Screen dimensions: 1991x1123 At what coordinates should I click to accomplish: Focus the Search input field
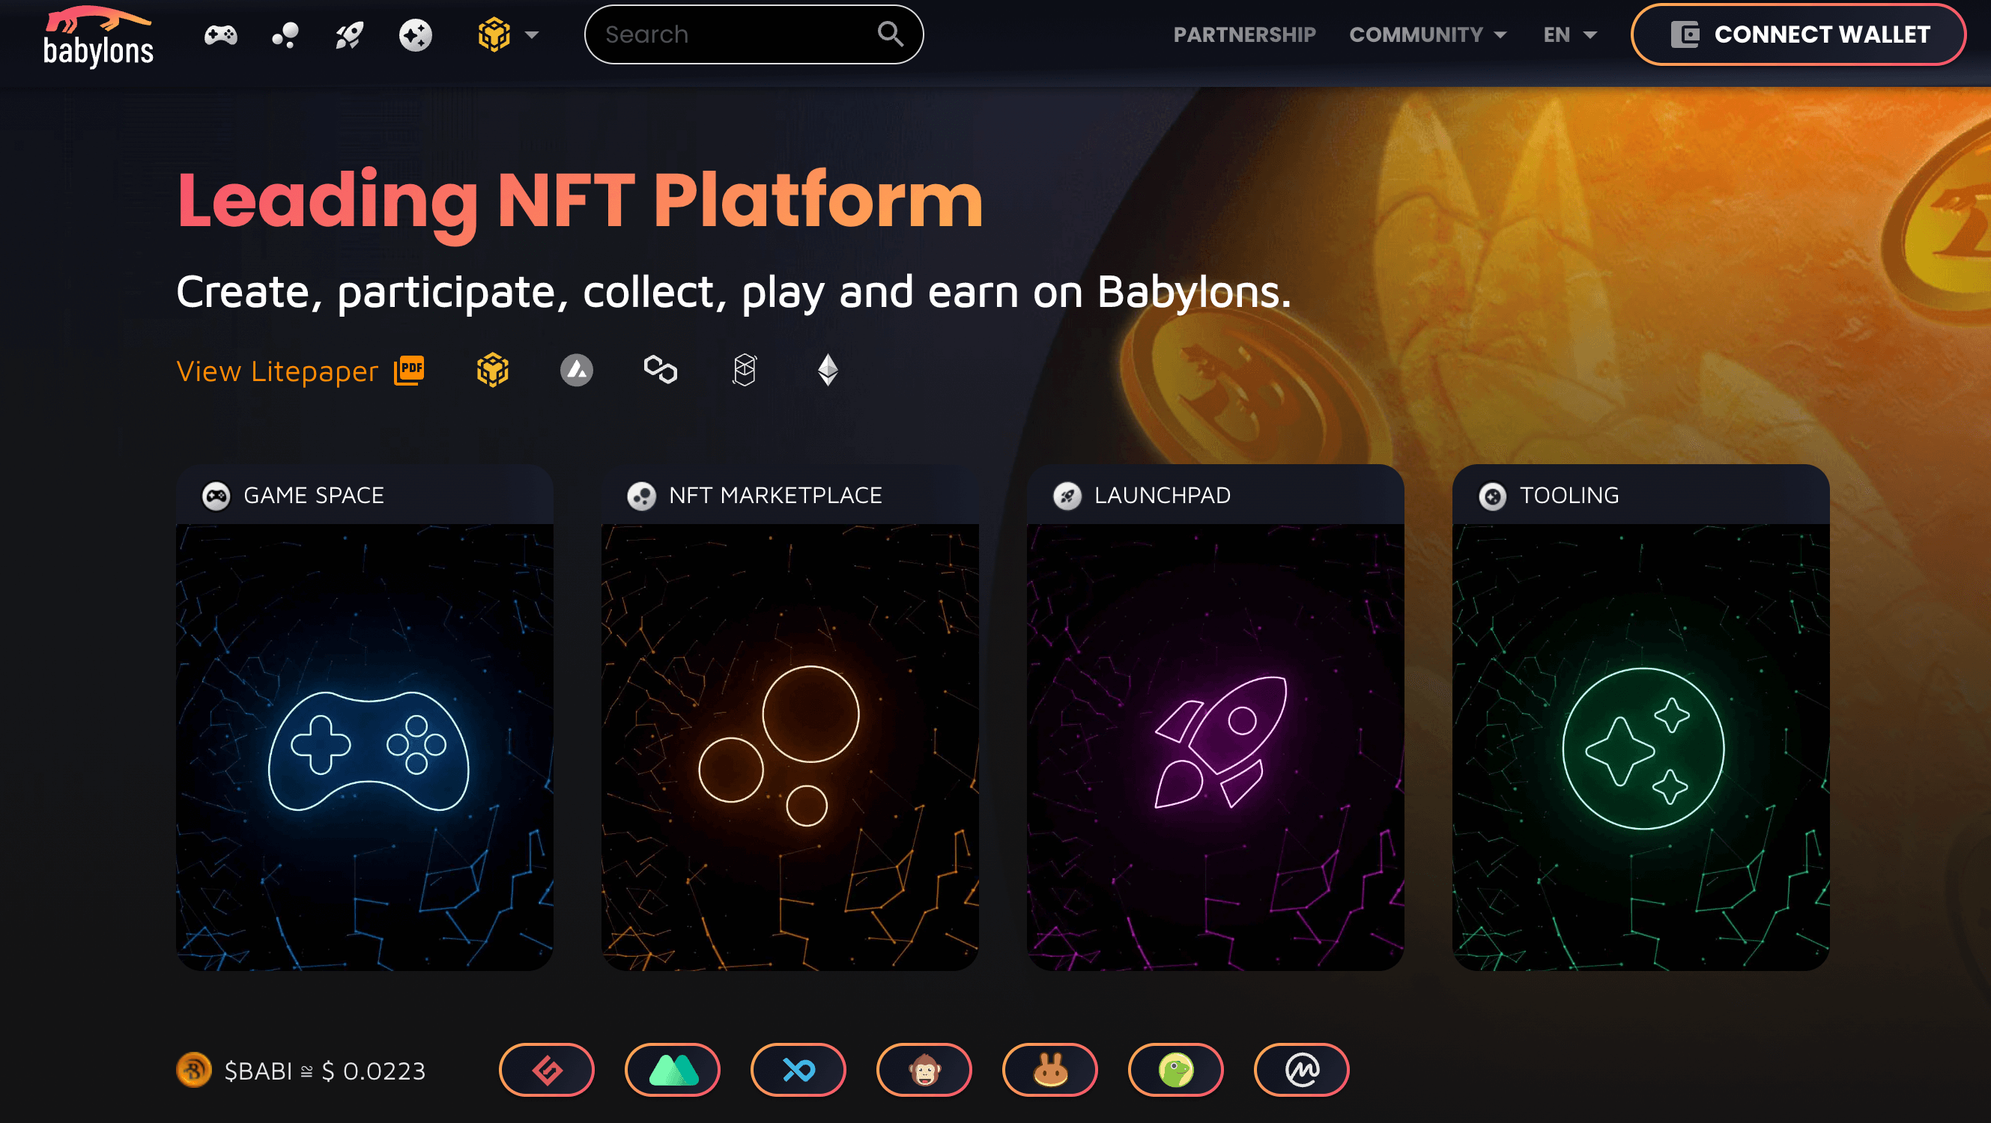754,34
